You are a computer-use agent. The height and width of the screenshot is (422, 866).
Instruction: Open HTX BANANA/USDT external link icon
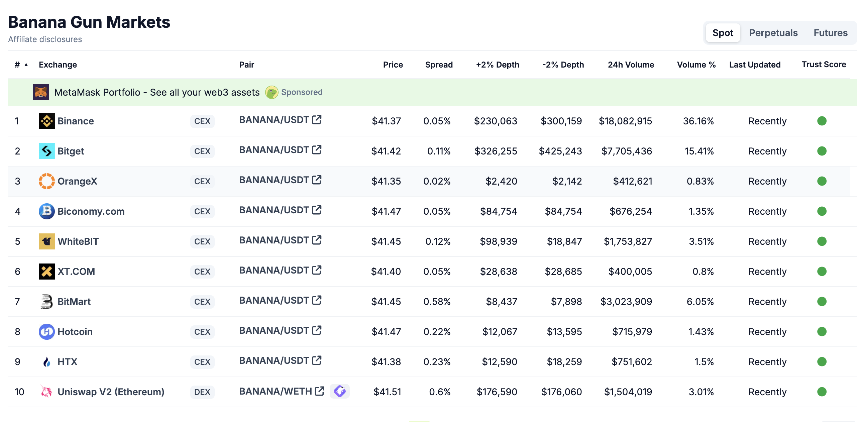click(x=317, y=360)
